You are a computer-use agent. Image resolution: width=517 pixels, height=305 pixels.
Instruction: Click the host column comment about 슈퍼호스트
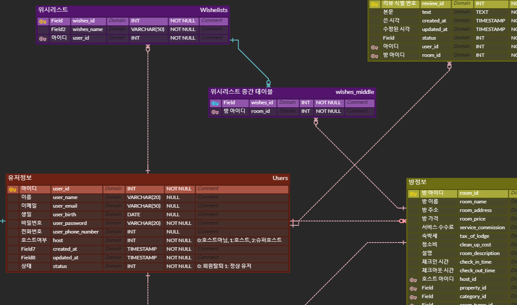240,240
